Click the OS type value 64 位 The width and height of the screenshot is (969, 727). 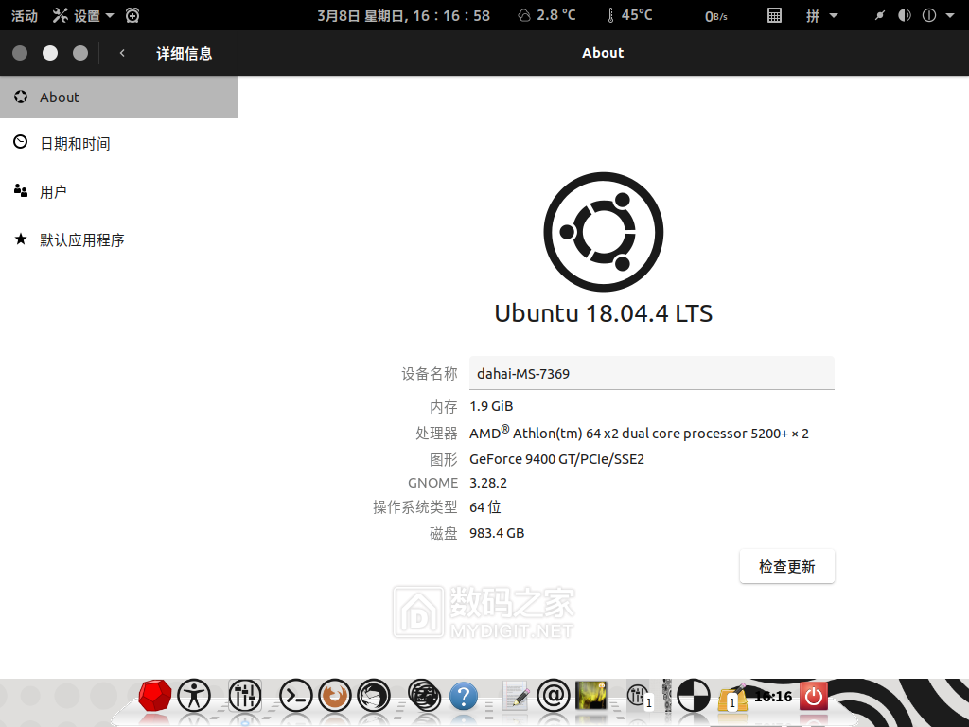click(485, 507)
